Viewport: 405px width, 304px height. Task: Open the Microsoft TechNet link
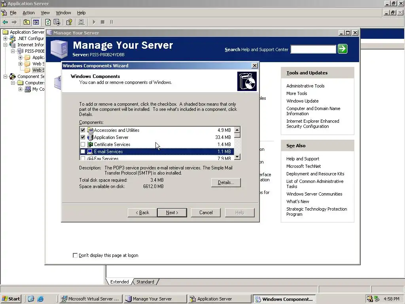303,166
